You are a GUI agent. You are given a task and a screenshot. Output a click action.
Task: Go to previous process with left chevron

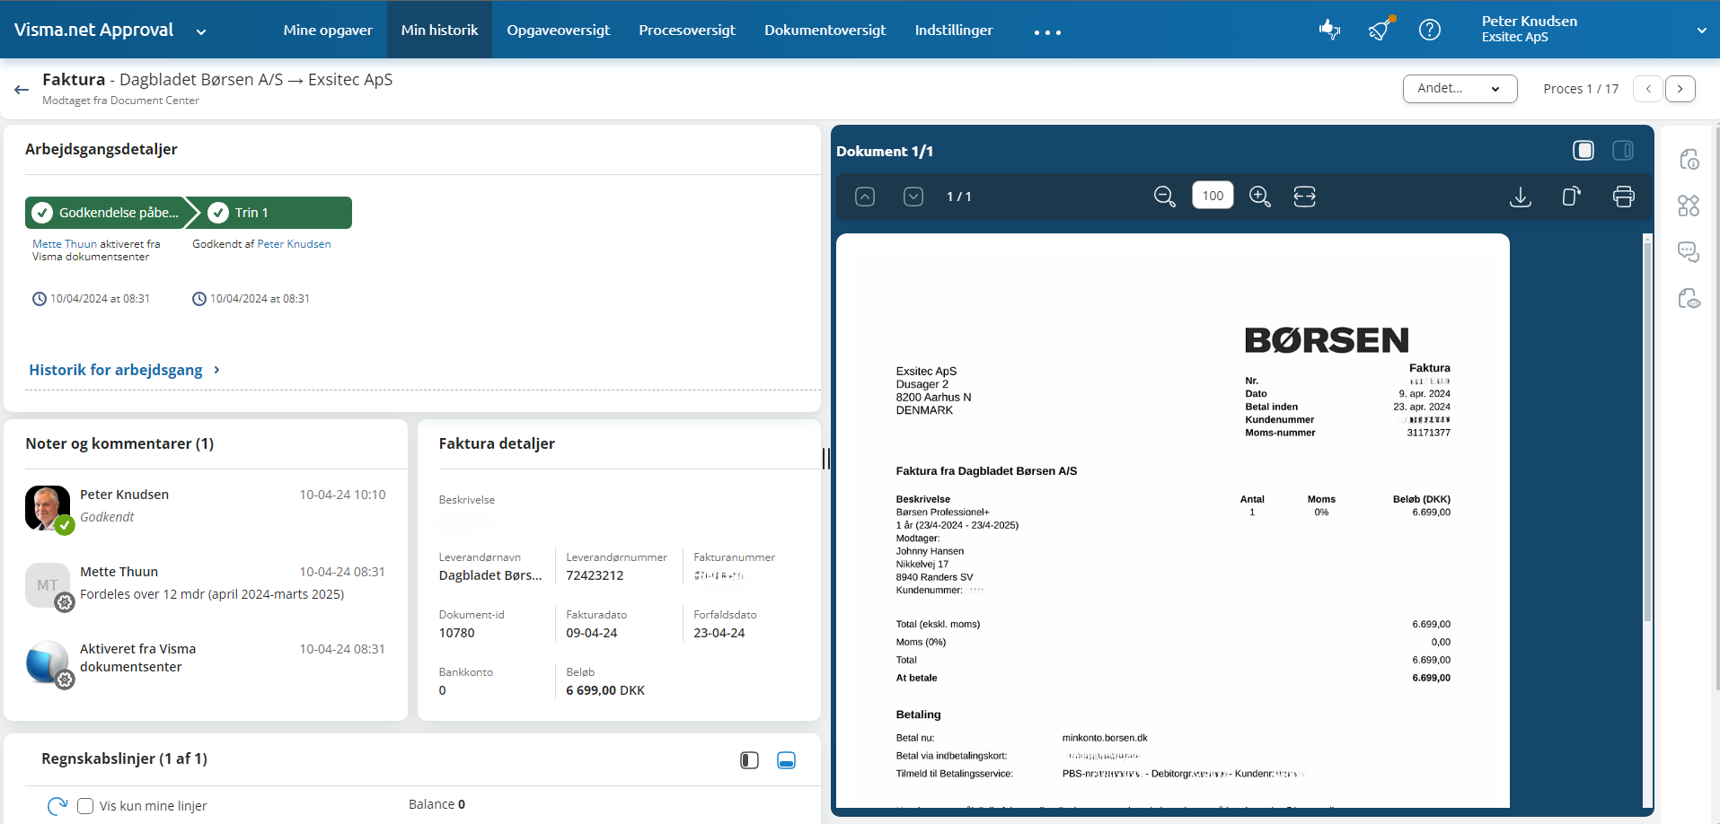[x=1648, y=89]
